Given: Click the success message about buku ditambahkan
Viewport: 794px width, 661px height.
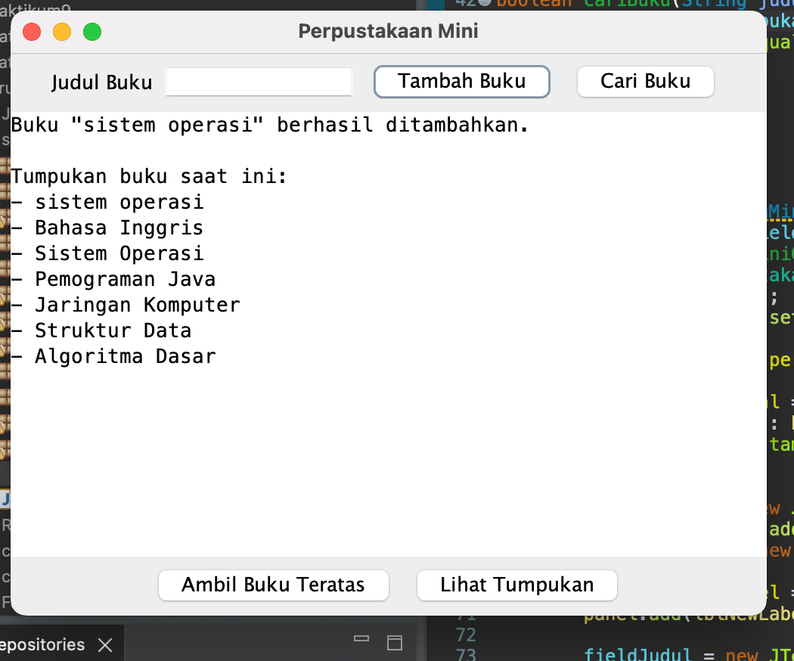Looking at the screenshot, I should (x=271, y=125).
